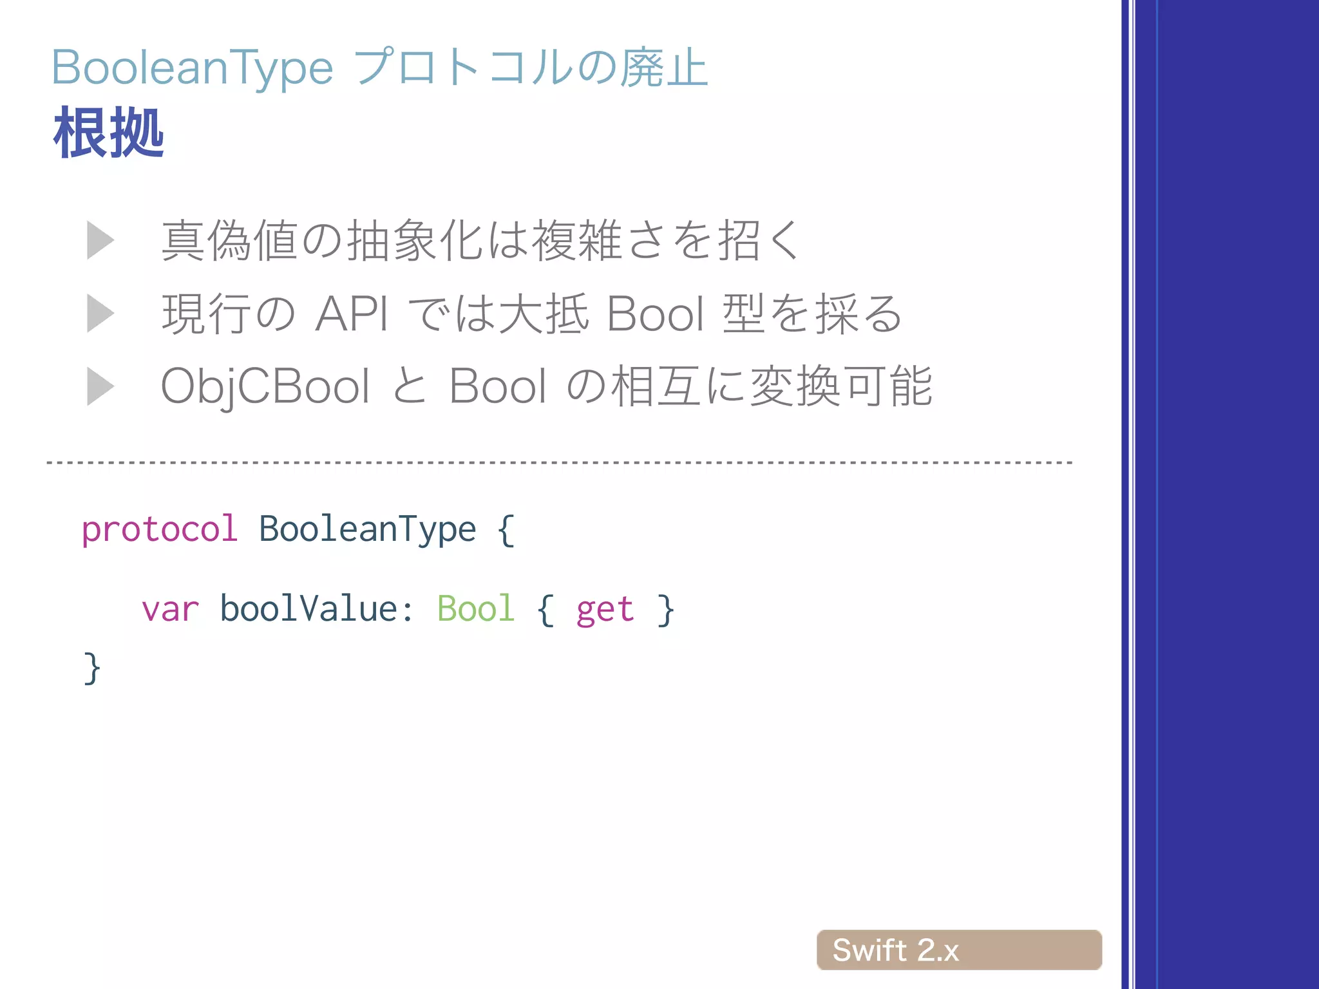Click the triangle bullet before '真偽値の抽象化'
1319x989 pixels.
100,240
